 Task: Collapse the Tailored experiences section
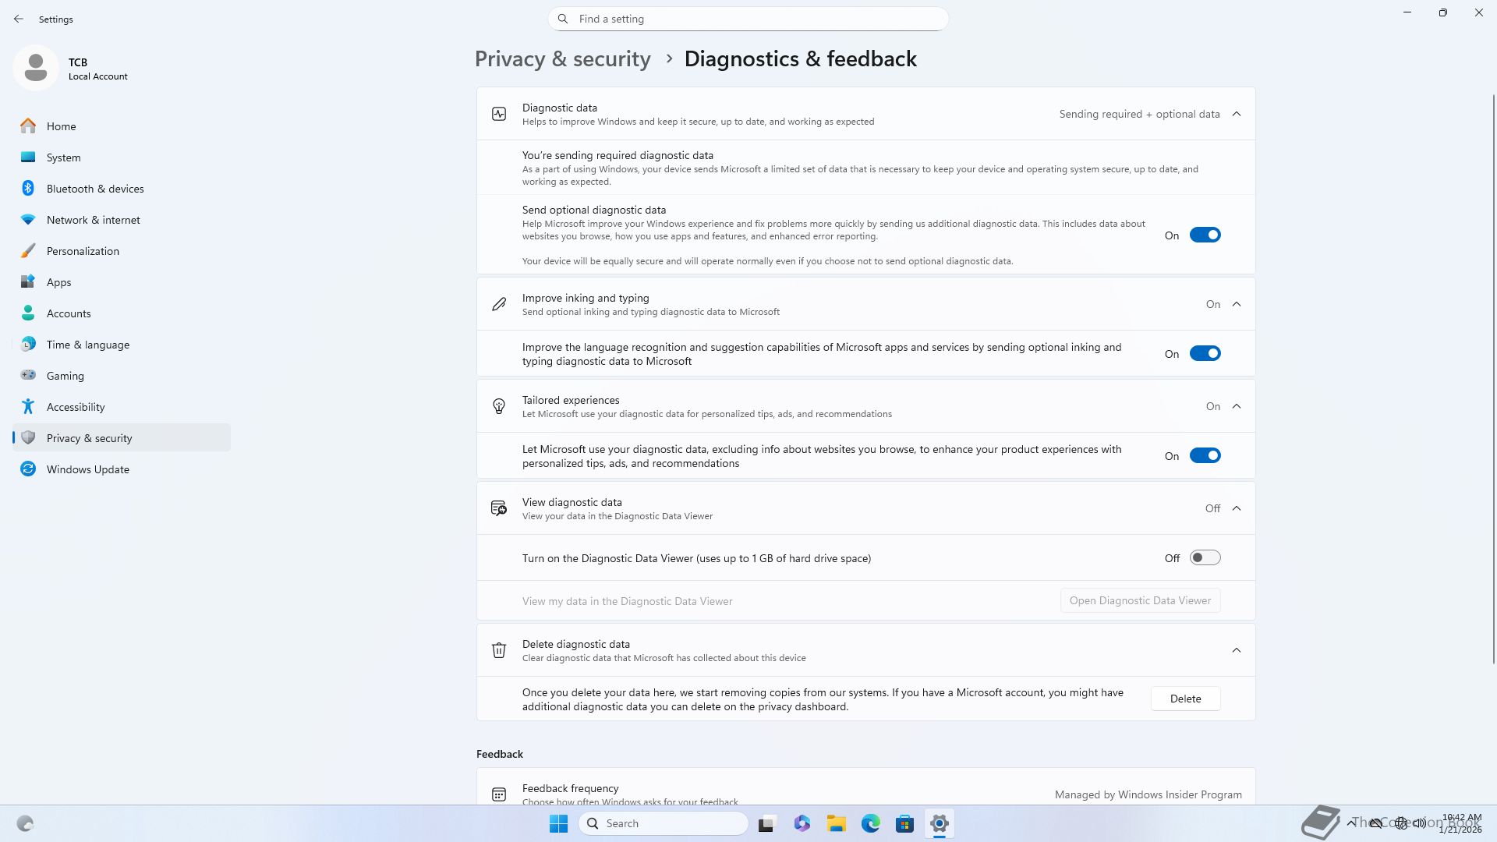point(1237,406)
